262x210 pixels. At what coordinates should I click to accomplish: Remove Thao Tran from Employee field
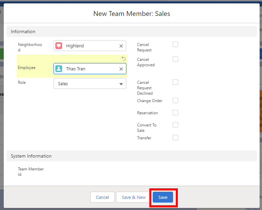(121, 69)
